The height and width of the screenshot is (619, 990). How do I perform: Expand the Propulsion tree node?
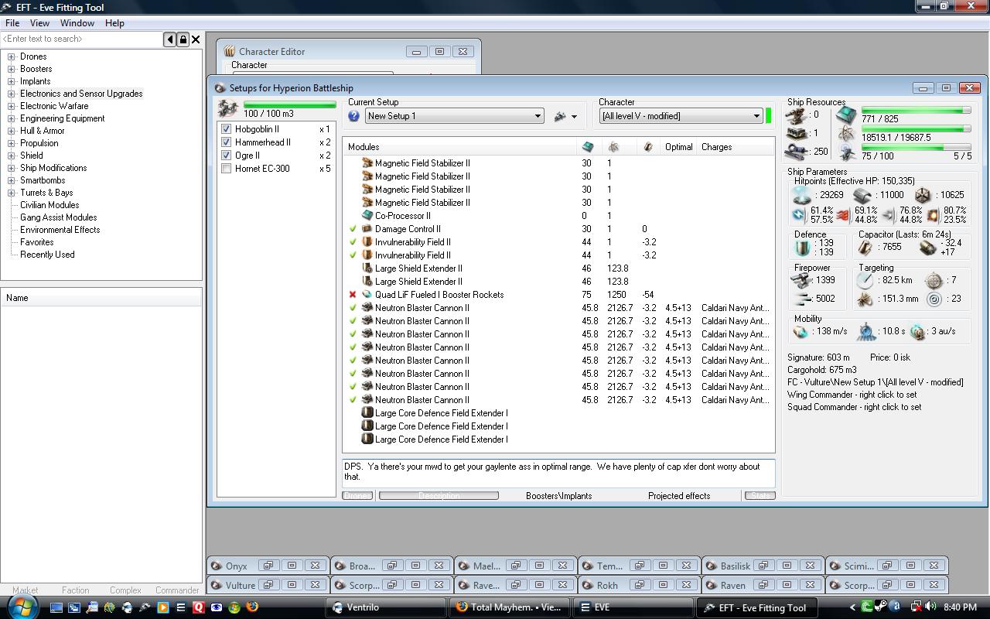12,143
